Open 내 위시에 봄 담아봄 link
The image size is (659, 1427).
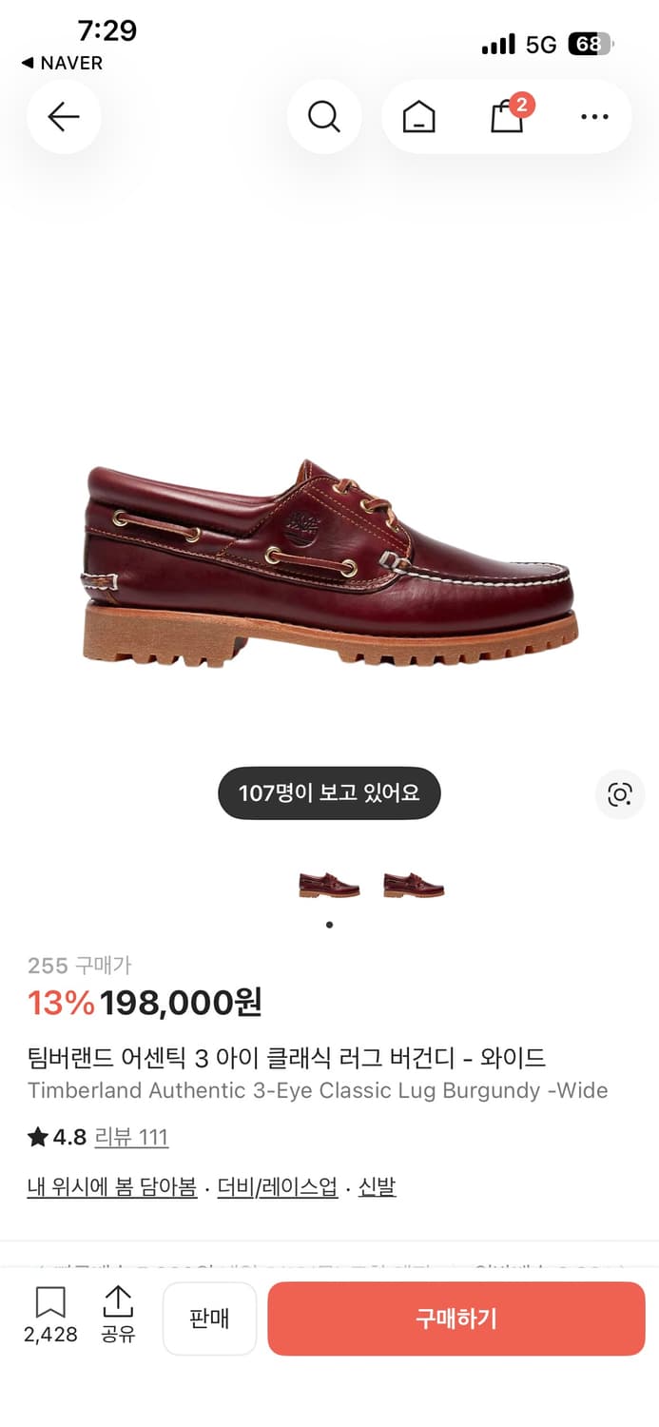point(112,1187)
